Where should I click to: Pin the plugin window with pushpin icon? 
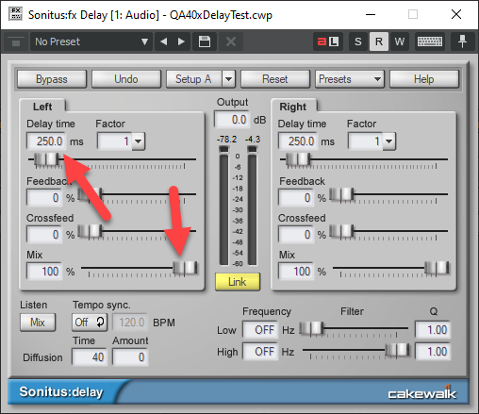point(462,41)
